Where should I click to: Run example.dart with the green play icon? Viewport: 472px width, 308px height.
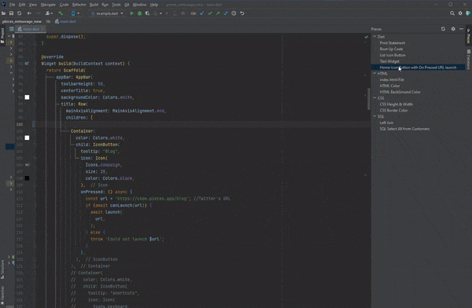[131, 13]
